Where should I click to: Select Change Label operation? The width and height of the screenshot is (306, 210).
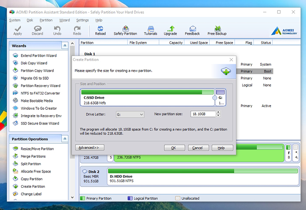click(x=31, y=194)
